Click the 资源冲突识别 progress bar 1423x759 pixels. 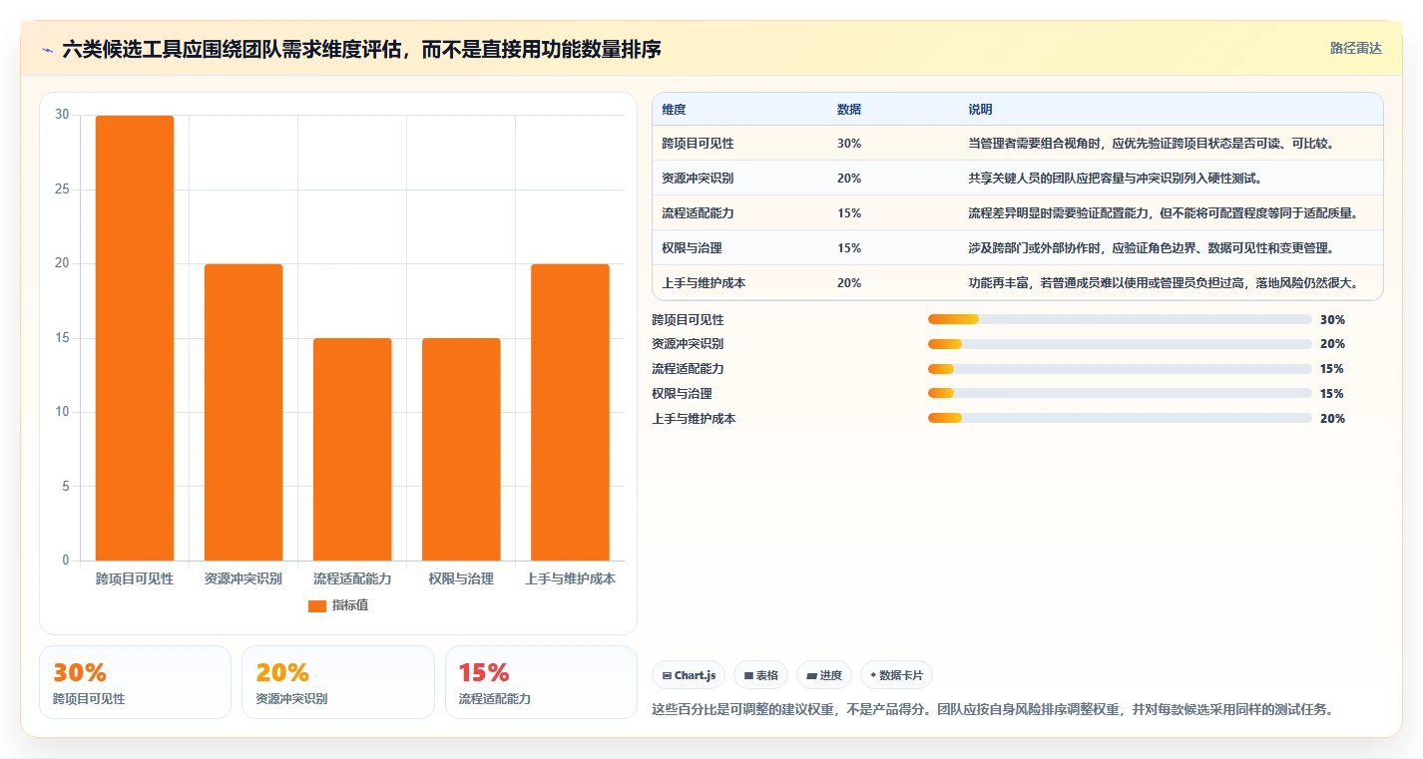[x=1120, y=344]
